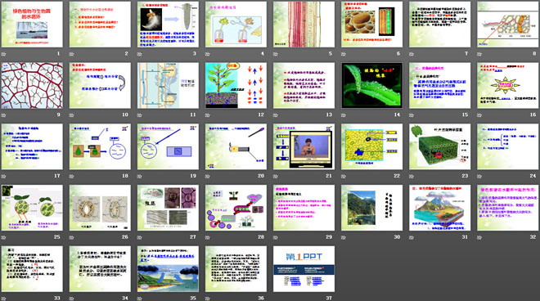Image resolution: width=540 pixels, height=301 pixels.
Task: Click the animation star icon under slide 8
Action: point(479,54)
